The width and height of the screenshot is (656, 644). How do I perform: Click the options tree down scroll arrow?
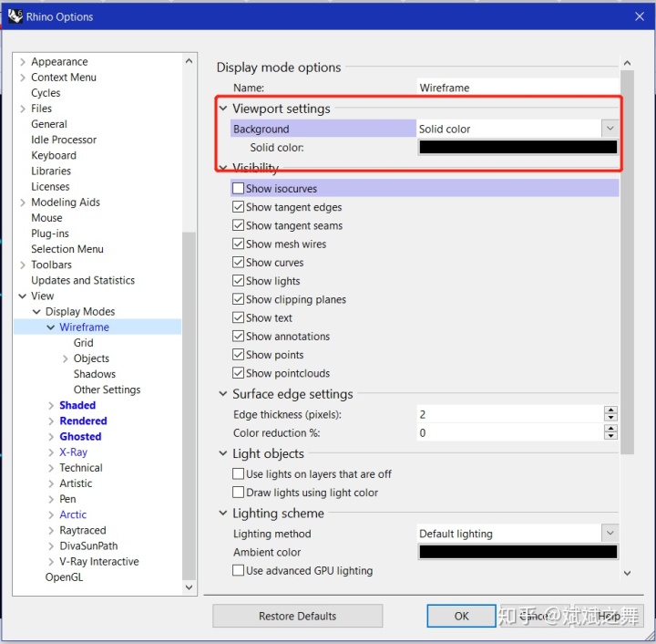point(189,587)
